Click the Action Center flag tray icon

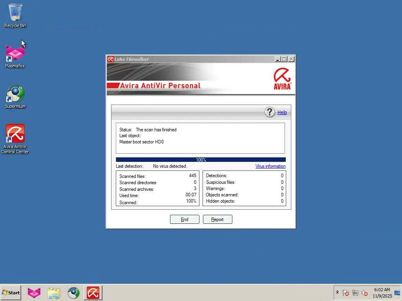pos(345,292)
